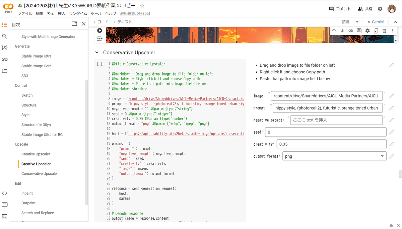The image size is (402, 229).
Task: Open the ツール menu
Action: (x=96, y=13)
